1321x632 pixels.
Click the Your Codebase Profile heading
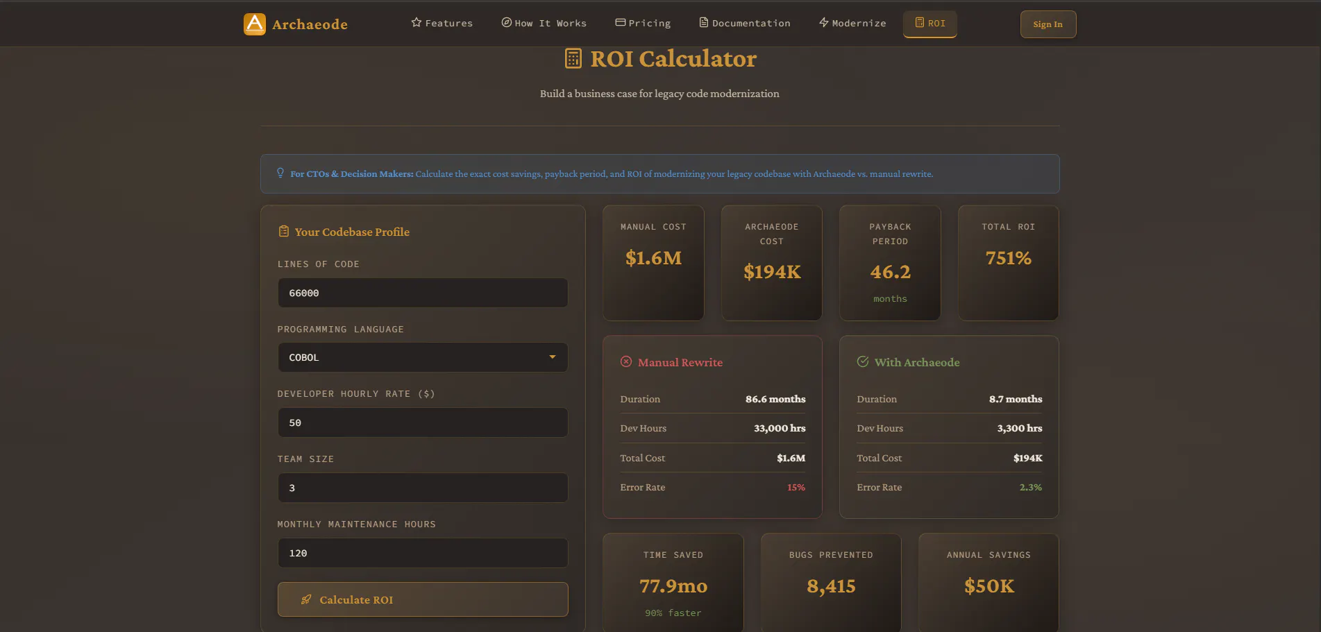(352, 232)
